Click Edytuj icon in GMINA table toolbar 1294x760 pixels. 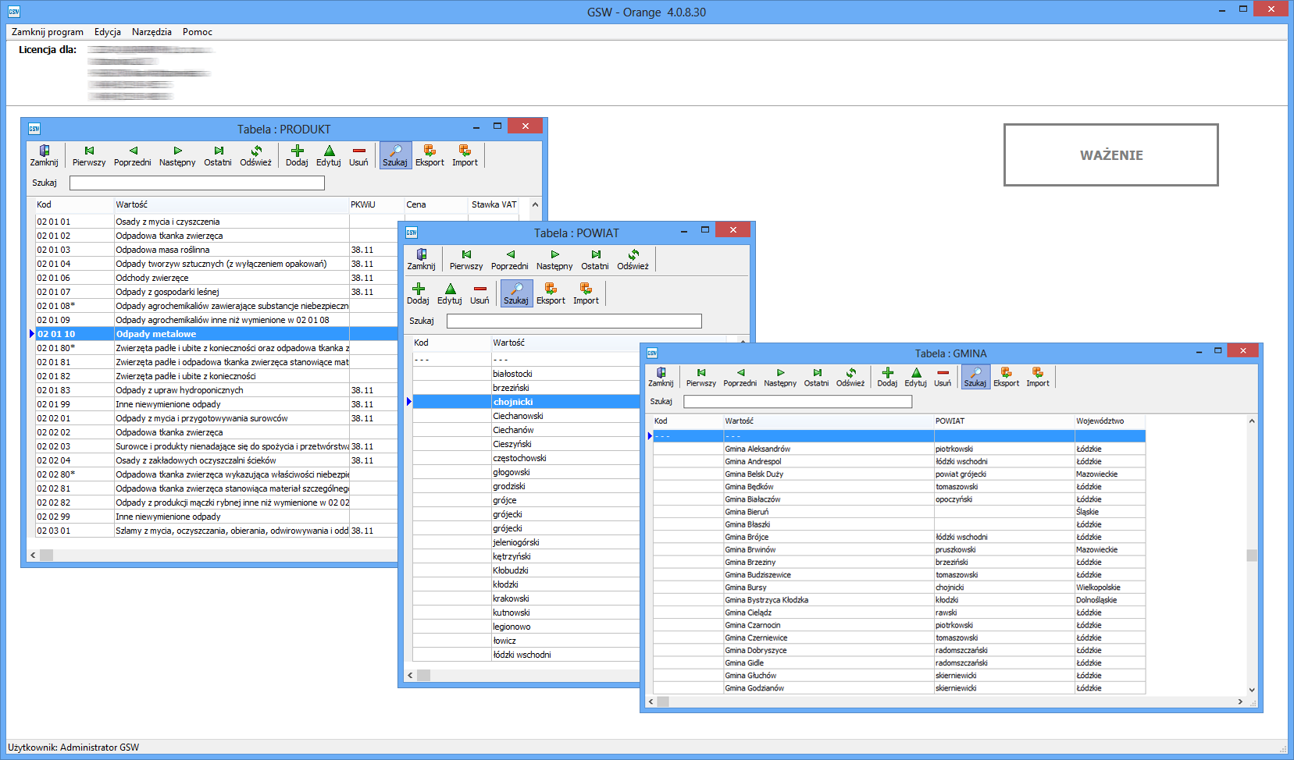click(x=915, y=377)
